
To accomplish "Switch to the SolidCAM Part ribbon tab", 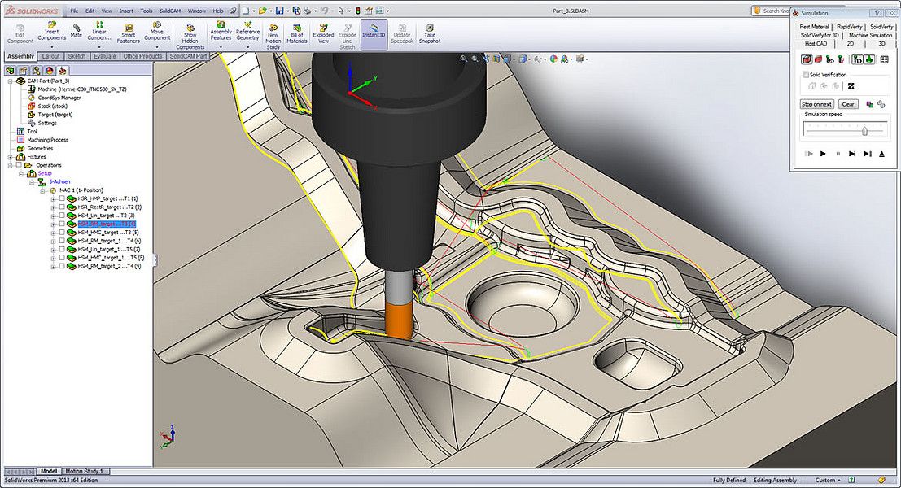I will (188, 56).
